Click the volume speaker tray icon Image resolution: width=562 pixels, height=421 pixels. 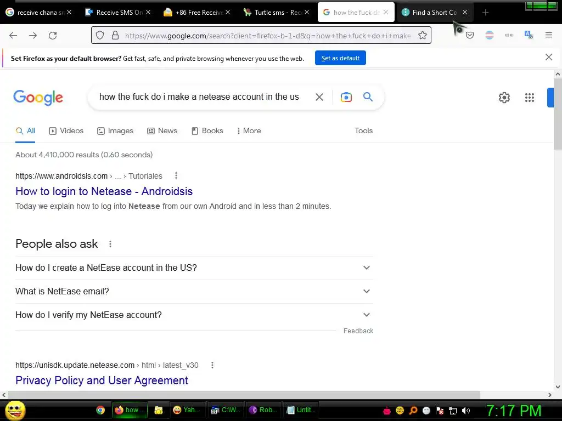point(466,411)
